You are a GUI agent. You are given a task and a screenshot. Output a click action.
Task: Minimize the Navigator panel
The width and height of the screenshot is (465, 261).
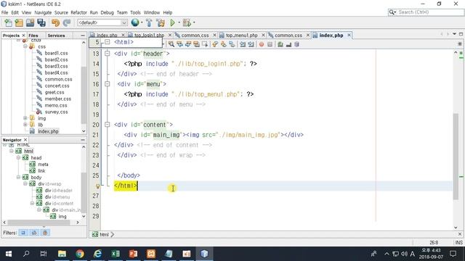pos(83,140)
